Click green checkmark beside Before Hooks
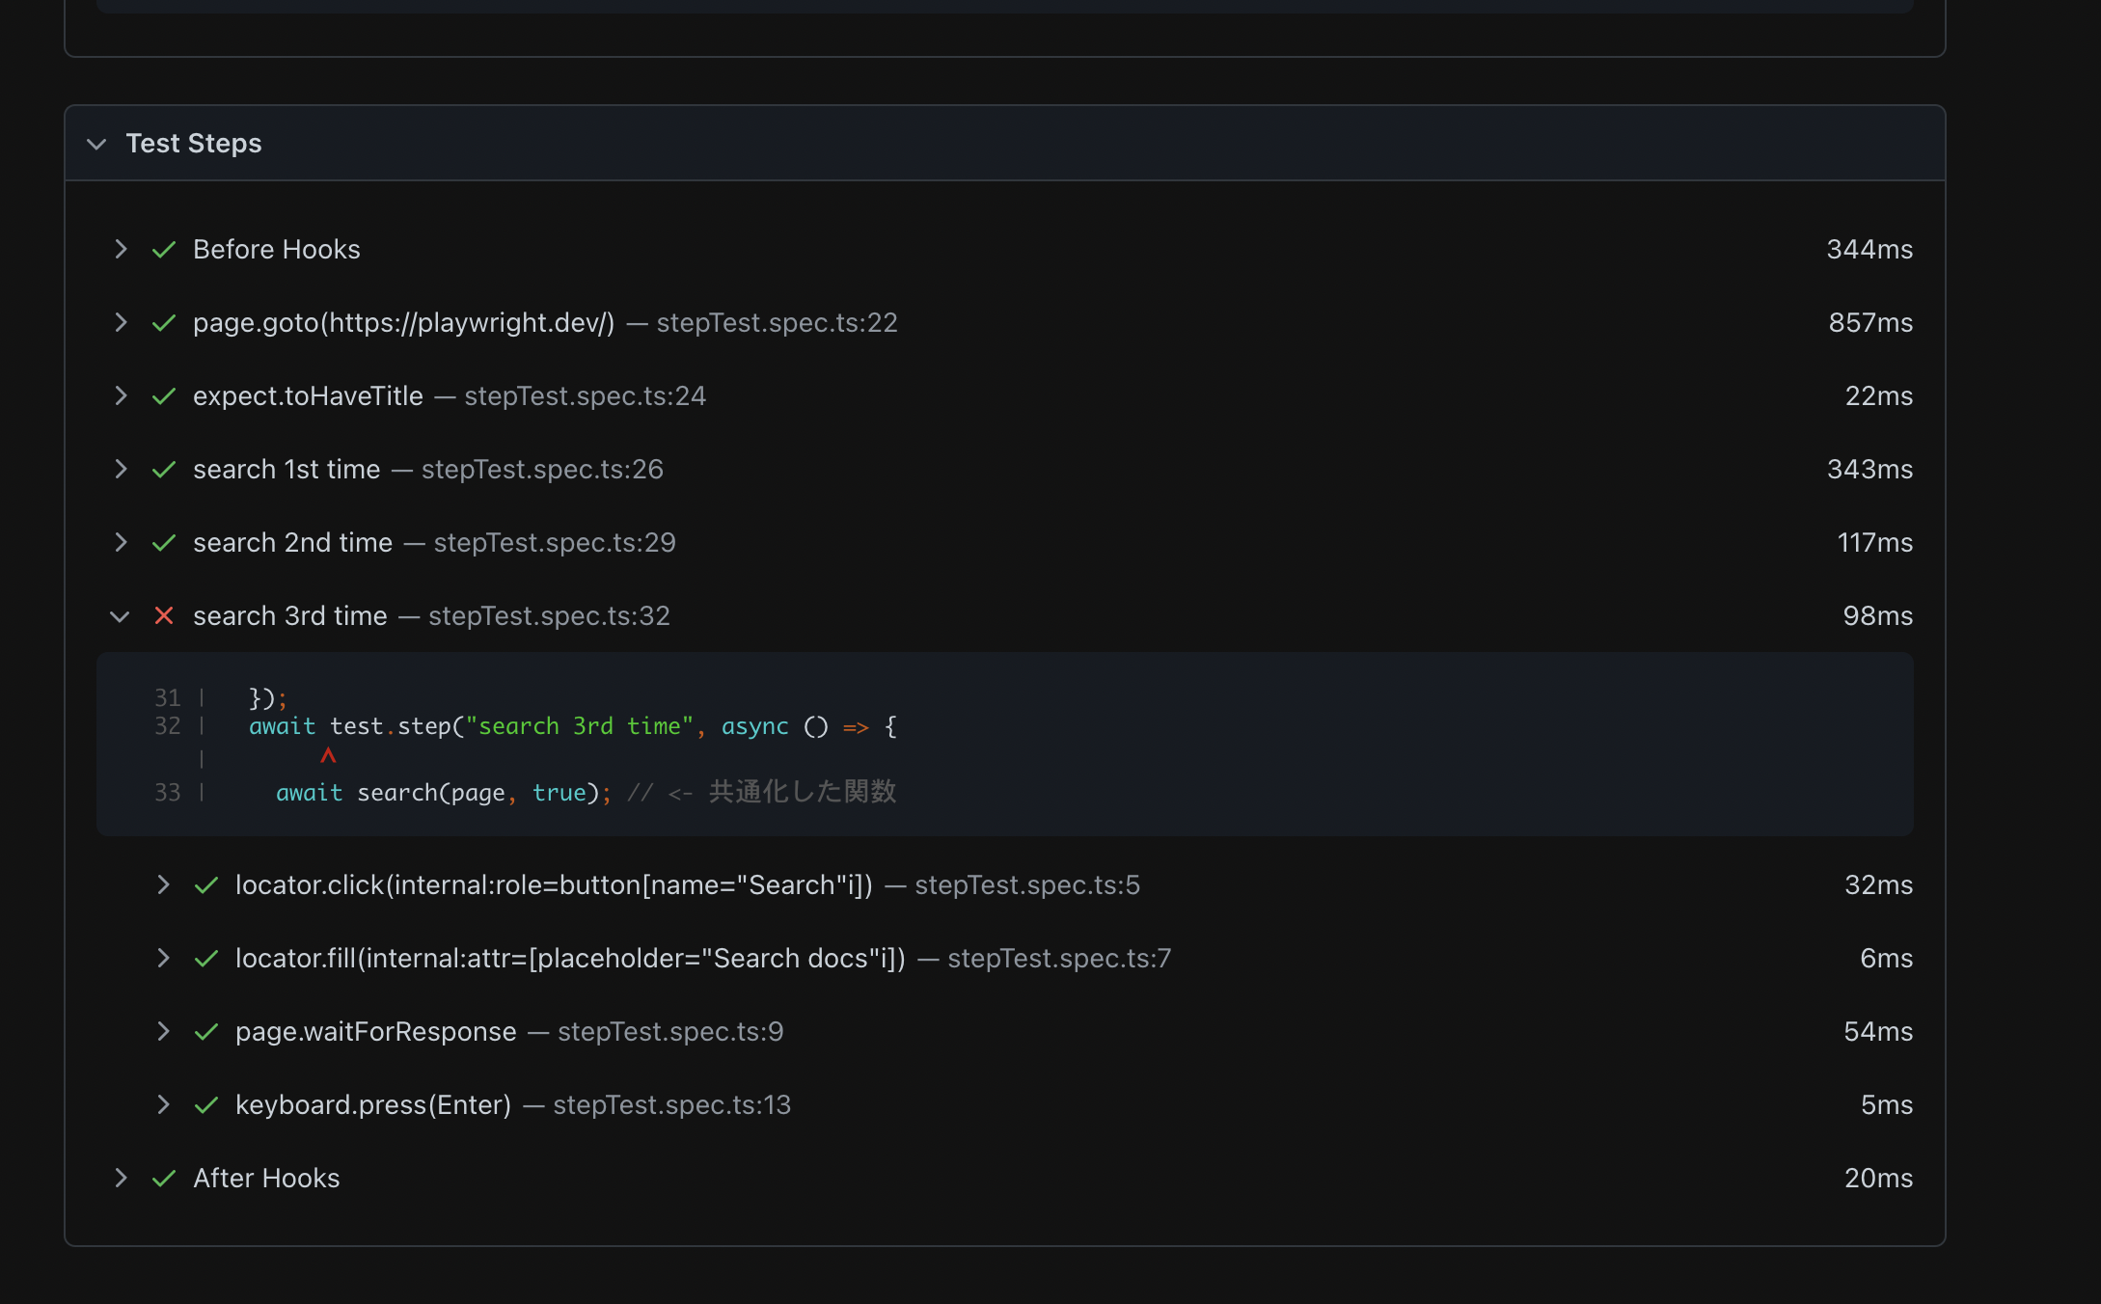Screen dimensions: 2101x1304 click(x=164, y=249)
